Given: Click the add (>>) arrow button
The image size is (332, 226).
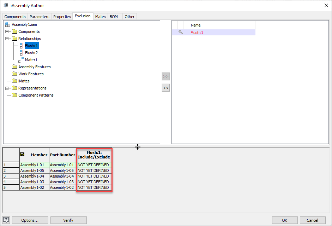Looking at the screenshot, I should point(166,76).
